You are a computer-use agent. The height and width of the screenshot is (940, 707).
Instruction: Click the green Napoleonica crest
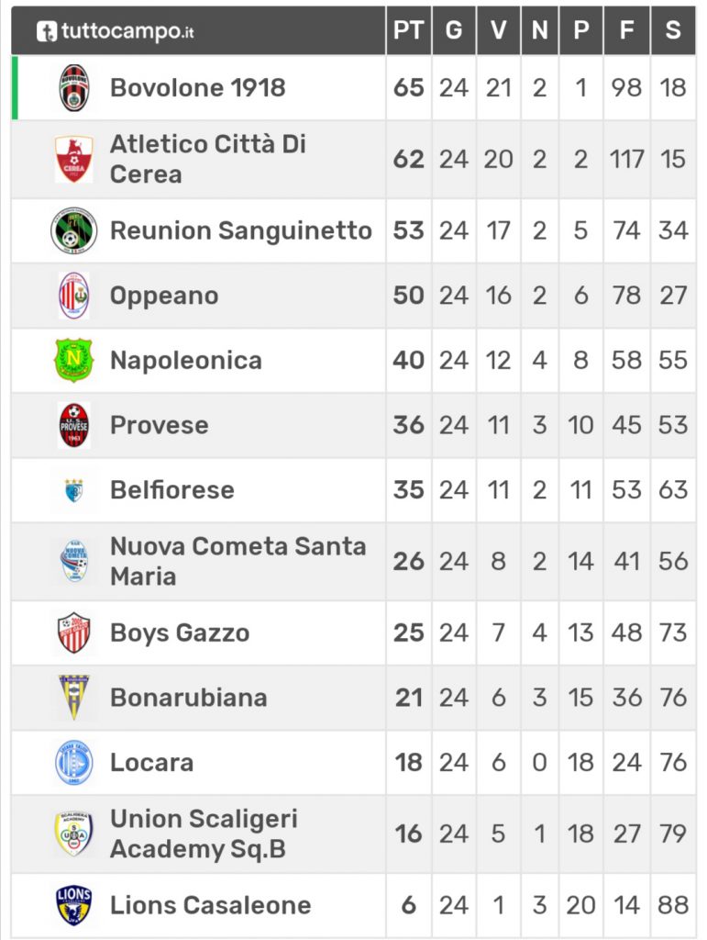[73, 360]
